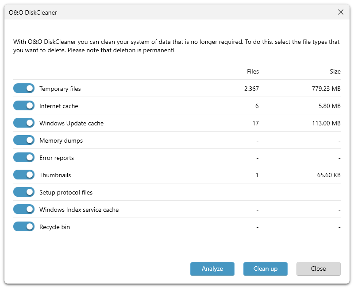Click the Windows Update cache label text
Image resolution: width=354 pixels, height=288 pixels.
71,123
